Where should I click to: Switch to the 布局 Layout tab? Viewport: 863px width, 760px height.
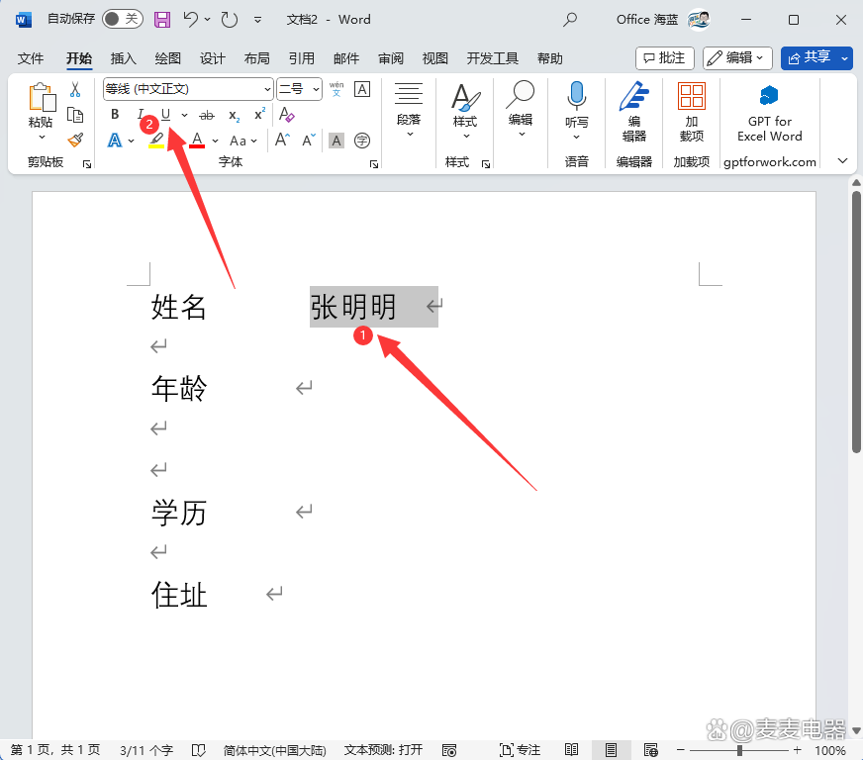(256, 58)
